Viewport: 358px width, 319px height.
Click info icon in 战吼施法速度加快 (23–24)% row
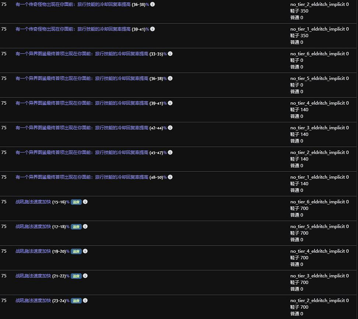tap(85, 301)
